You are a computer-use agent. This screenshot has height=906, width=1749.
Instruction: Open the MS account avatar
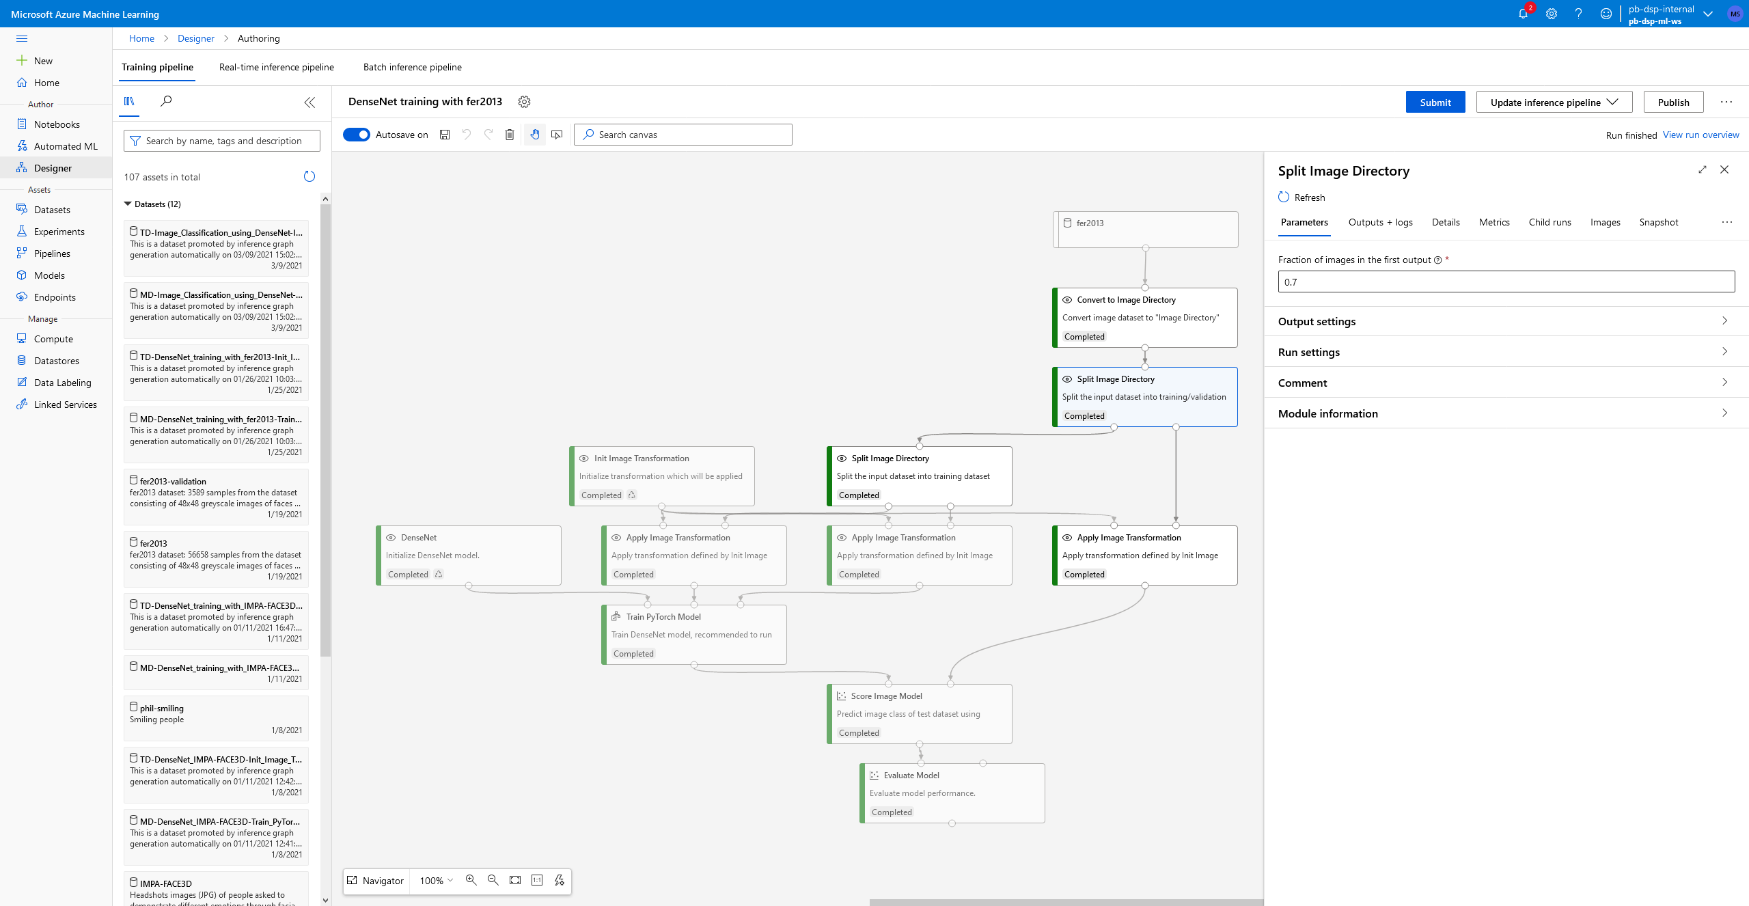[1735, 14]
